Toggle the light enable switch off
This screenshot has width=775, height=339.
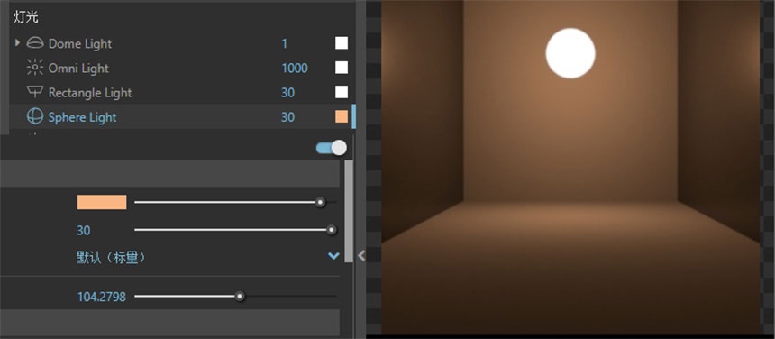(x=331, y=147)
